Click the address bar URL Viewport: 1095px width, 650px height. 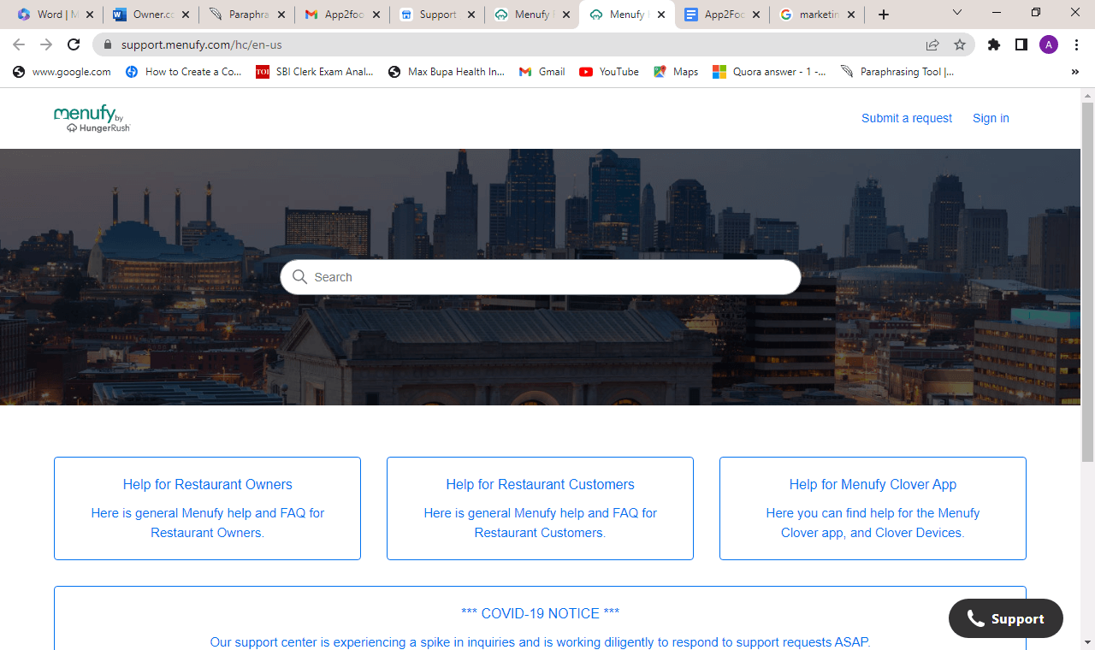202,44
